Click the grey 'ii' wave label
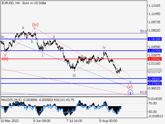The height and width of the screenshot is (124, 165). pyautogui.click(x=54, y=37)
